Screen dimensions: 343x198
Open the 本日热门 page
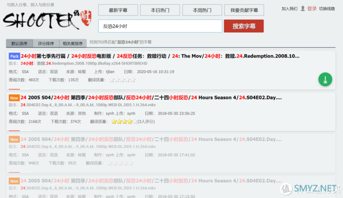(160, 10)
